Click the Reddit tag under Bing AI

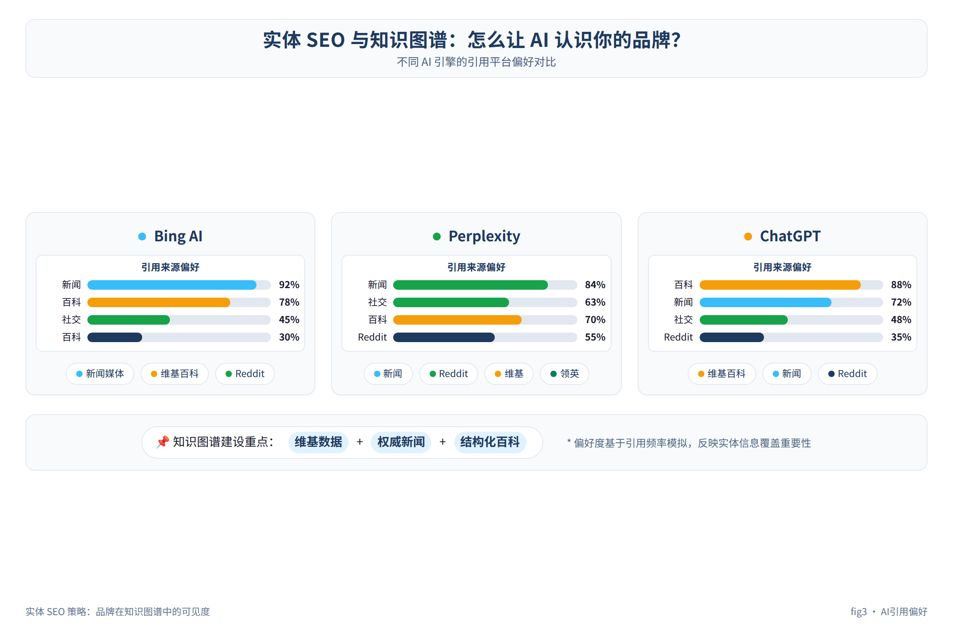pos(245,374)
